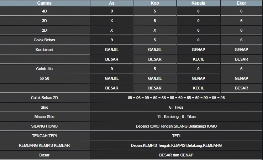Select the 2D row label
263x160 pixels.
click(44, 31)
